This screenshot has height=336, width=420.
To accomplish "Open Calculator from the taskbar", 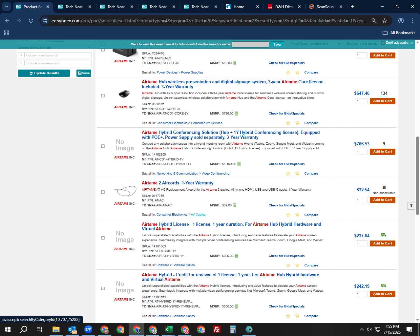I will (x=233, y=329).
